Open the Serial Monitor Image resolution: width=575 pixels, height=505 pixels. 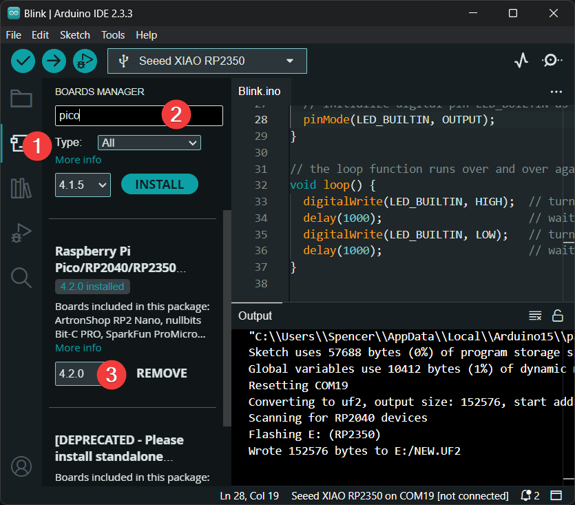pyautogui.click(x=551, y=61)
